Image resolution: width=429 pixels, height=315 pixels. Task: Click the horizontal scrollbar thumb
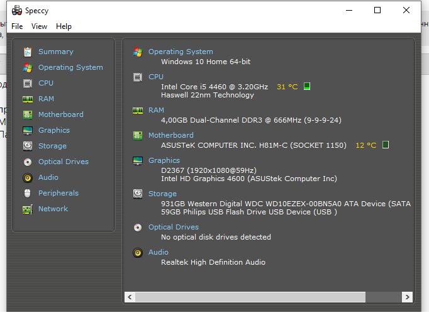[x=250, y=297]
